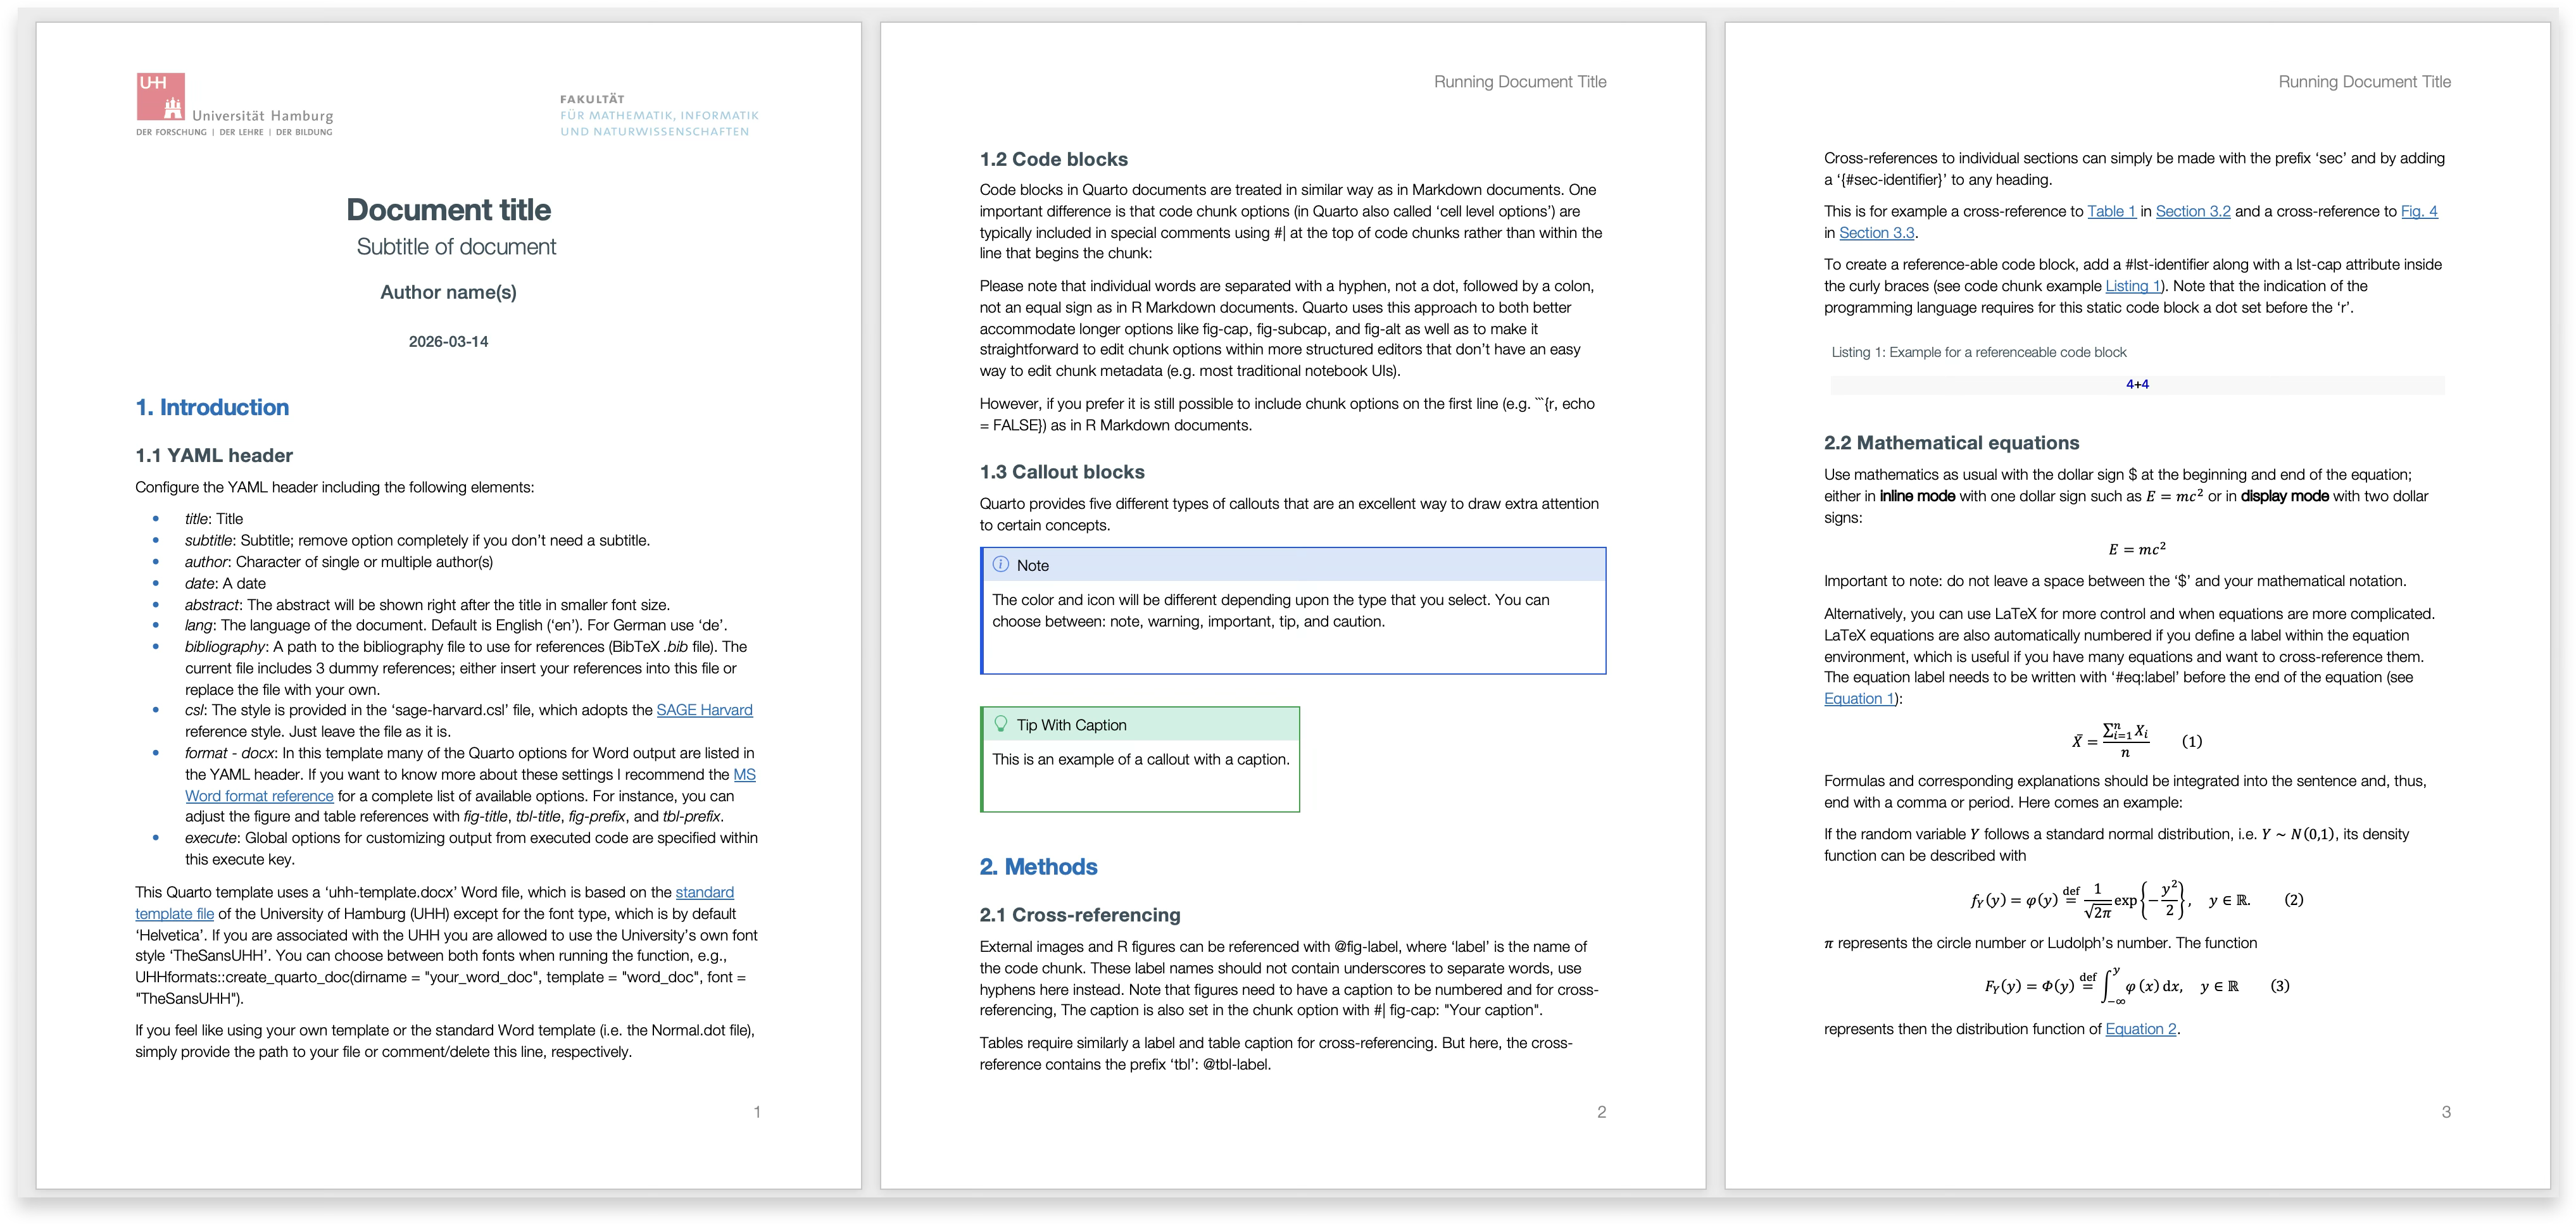The height and width of the screenshot is (1224, 2576).
Task: Click the Section 3.3 link
Action: [x=1876, y=232]
